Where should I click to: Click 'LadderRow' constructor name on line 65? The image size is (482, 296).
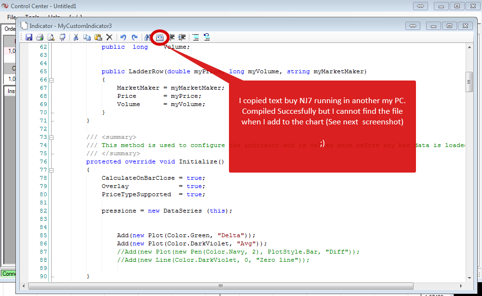[x=146, y=71]
